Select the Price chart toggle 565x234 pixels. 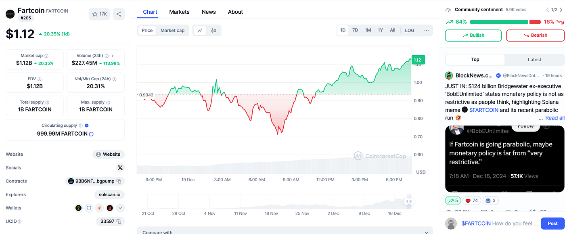pyautogui.click(x=147, y=30)
